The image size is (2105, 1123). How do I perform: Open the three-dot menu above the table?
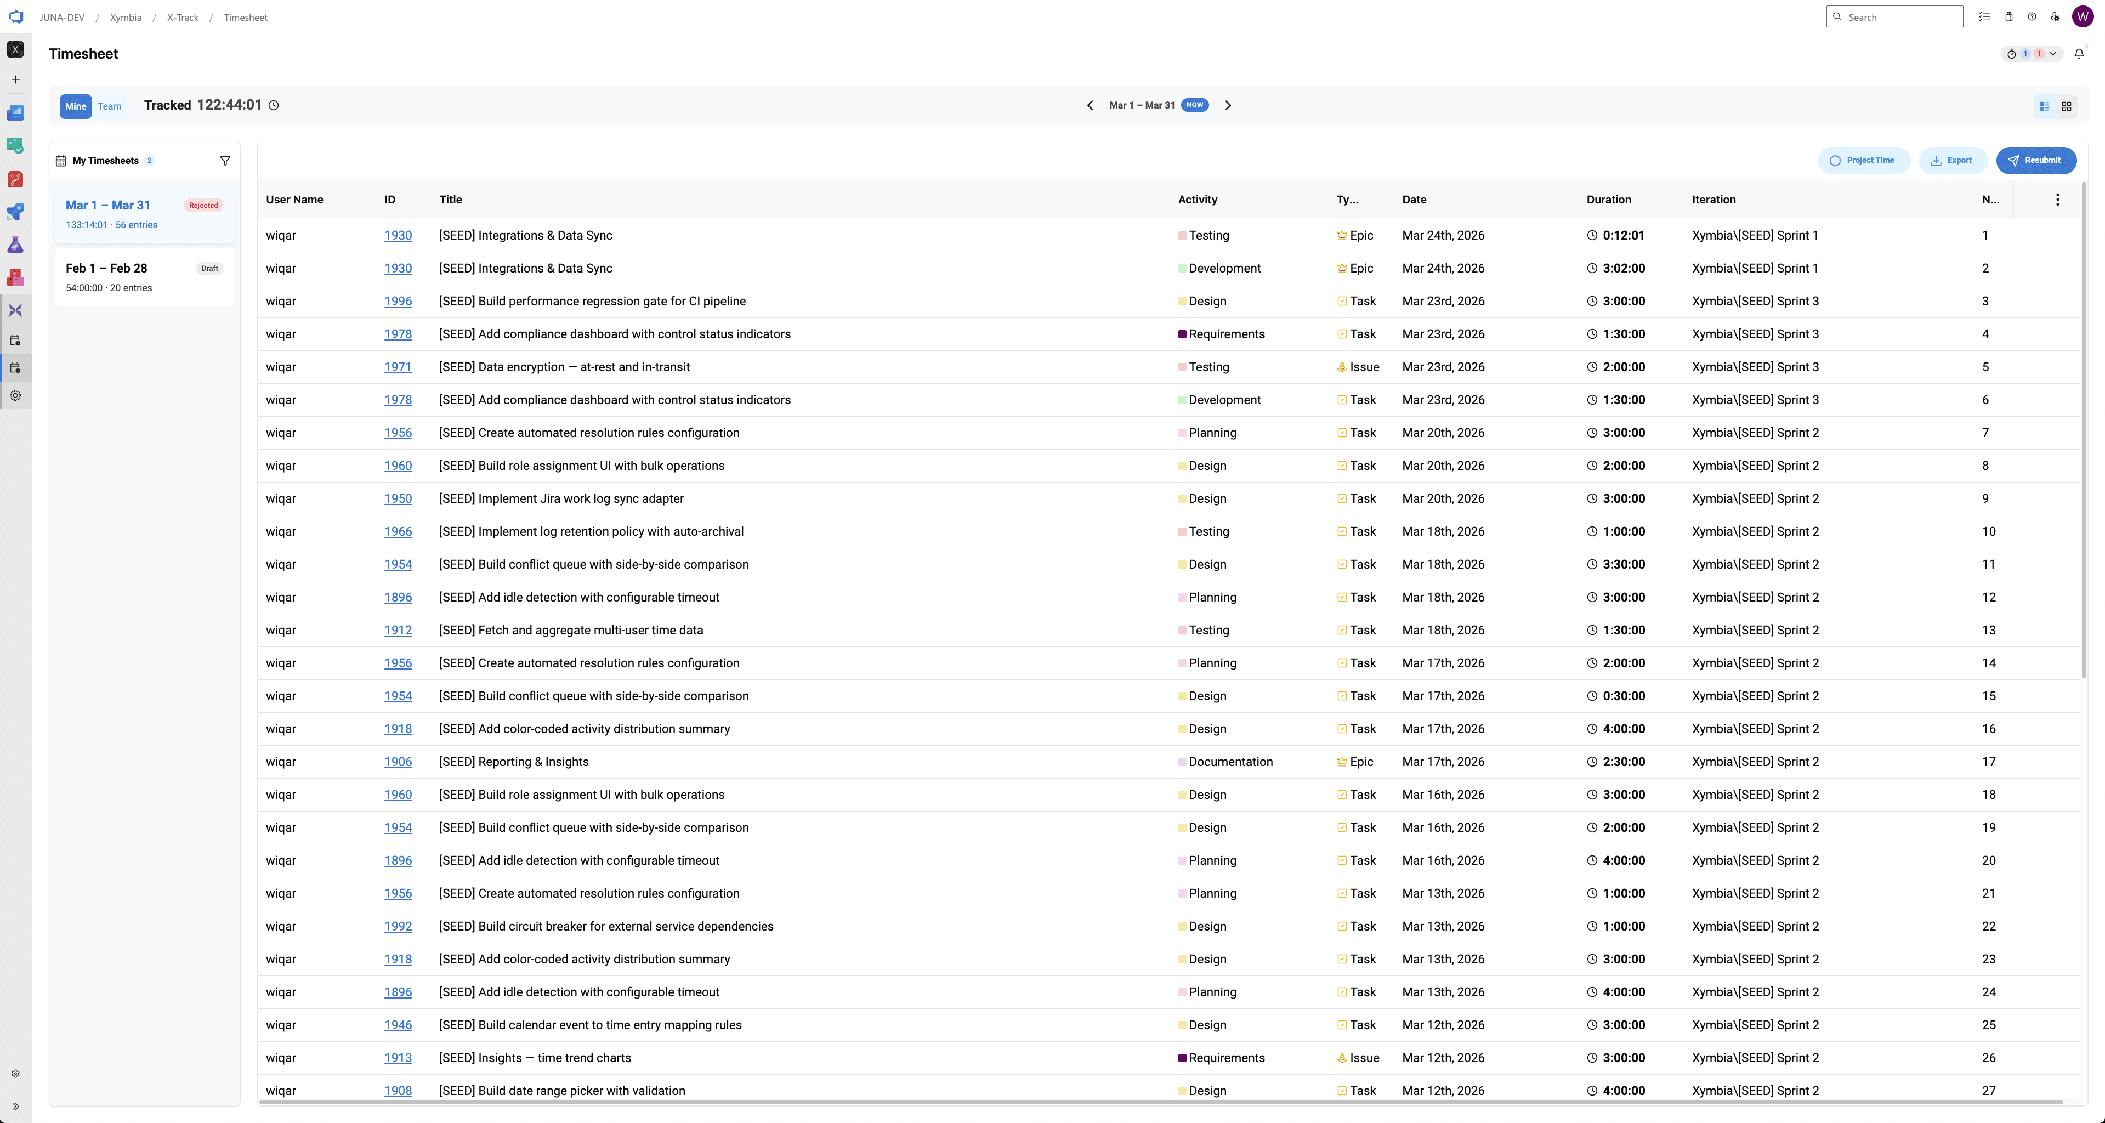[x=2058, y=200]
